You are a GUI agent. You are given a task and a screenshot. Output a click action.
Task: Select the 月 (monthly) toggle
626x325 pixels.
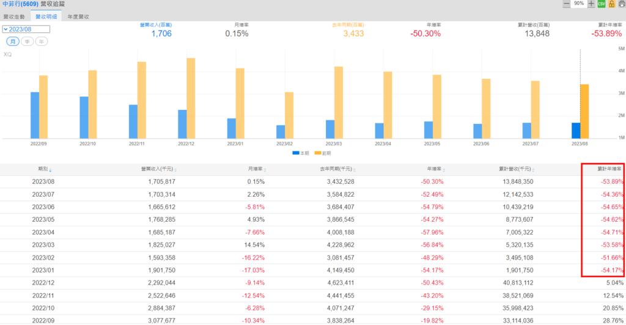pos(13,42)
